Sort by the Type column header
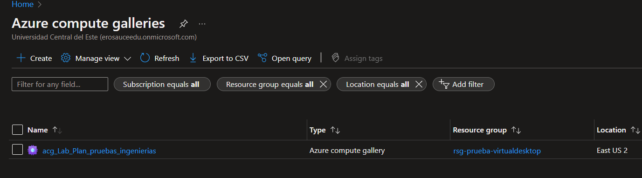 tap(318, 130)
